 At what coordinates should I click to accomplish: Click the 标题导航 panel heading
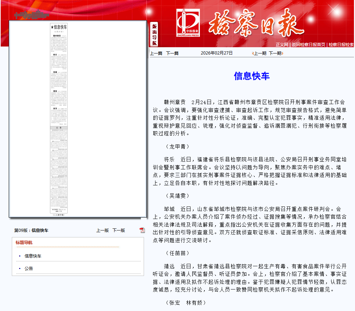click(24, 243)
